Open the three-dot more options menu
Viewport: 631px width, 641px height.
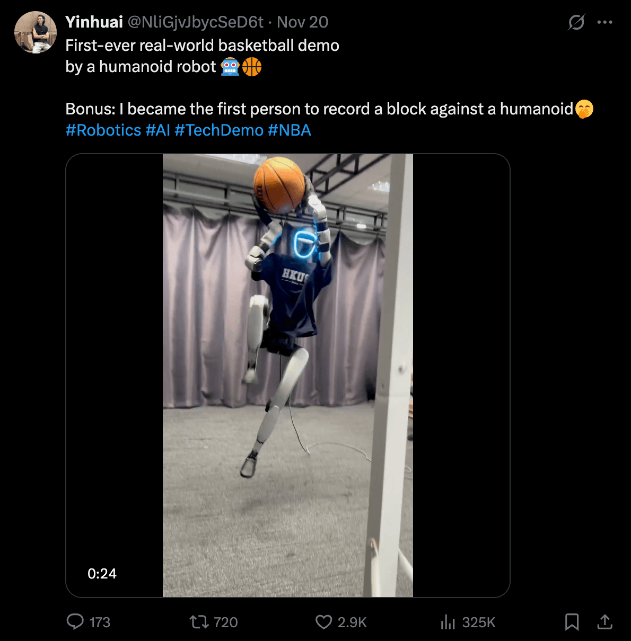[x=604, y=22]
